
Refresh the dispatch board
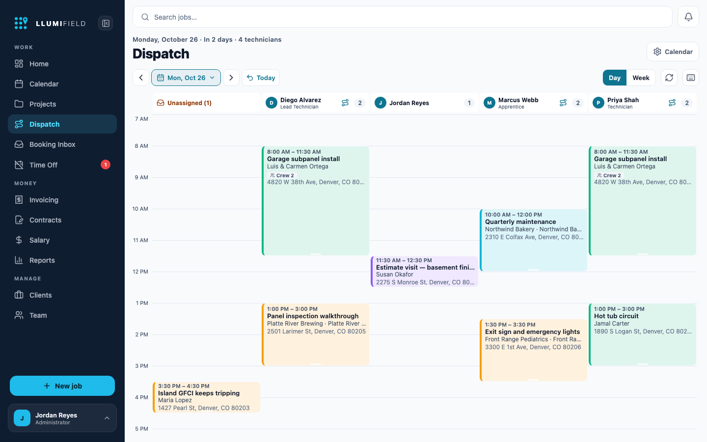669,78
